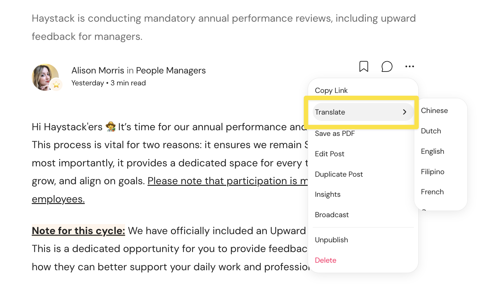
Task: Choose Broadcast from the options menu
Action: 332,215
